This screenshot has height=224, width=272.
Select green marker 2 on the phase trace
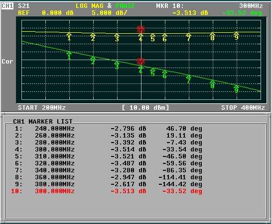click(93, 61)
